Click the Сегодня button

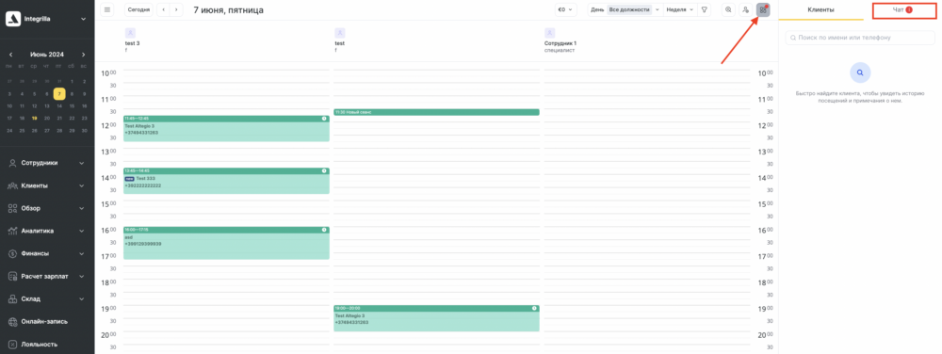(138, 9)
